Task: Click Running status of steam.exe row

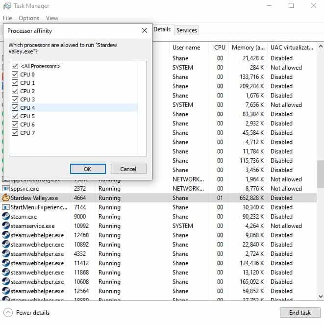Action: (x=109, y=216)
